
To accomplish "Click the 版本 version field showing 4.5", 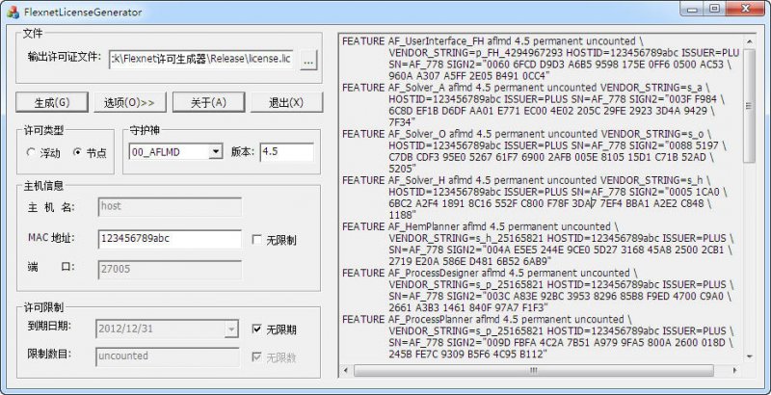I will click(286, 152).
